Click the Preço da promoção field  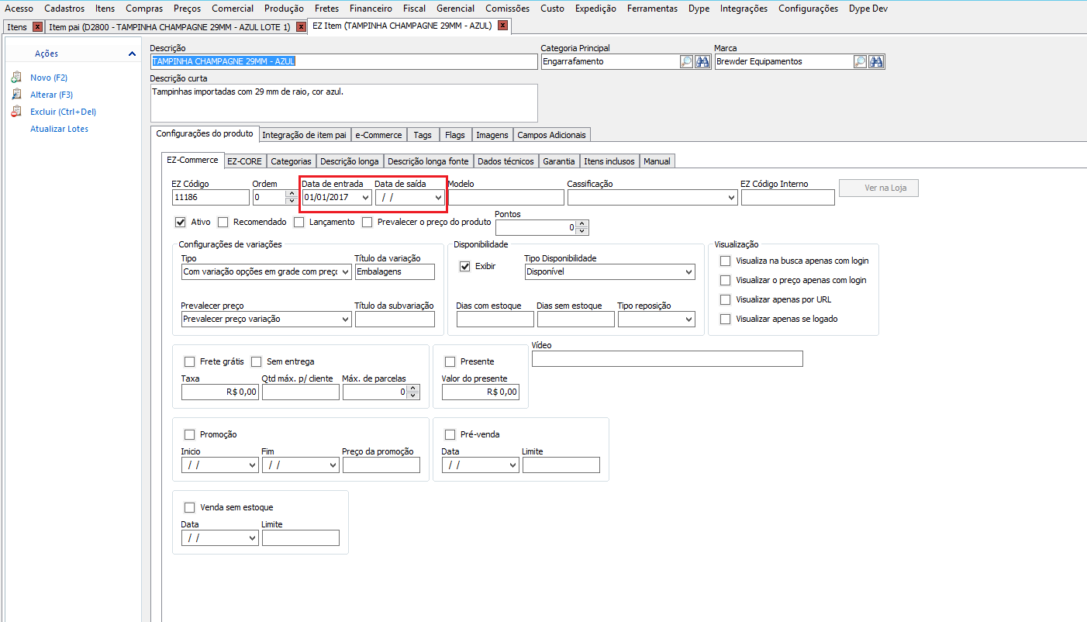click(x=381, y=465)
